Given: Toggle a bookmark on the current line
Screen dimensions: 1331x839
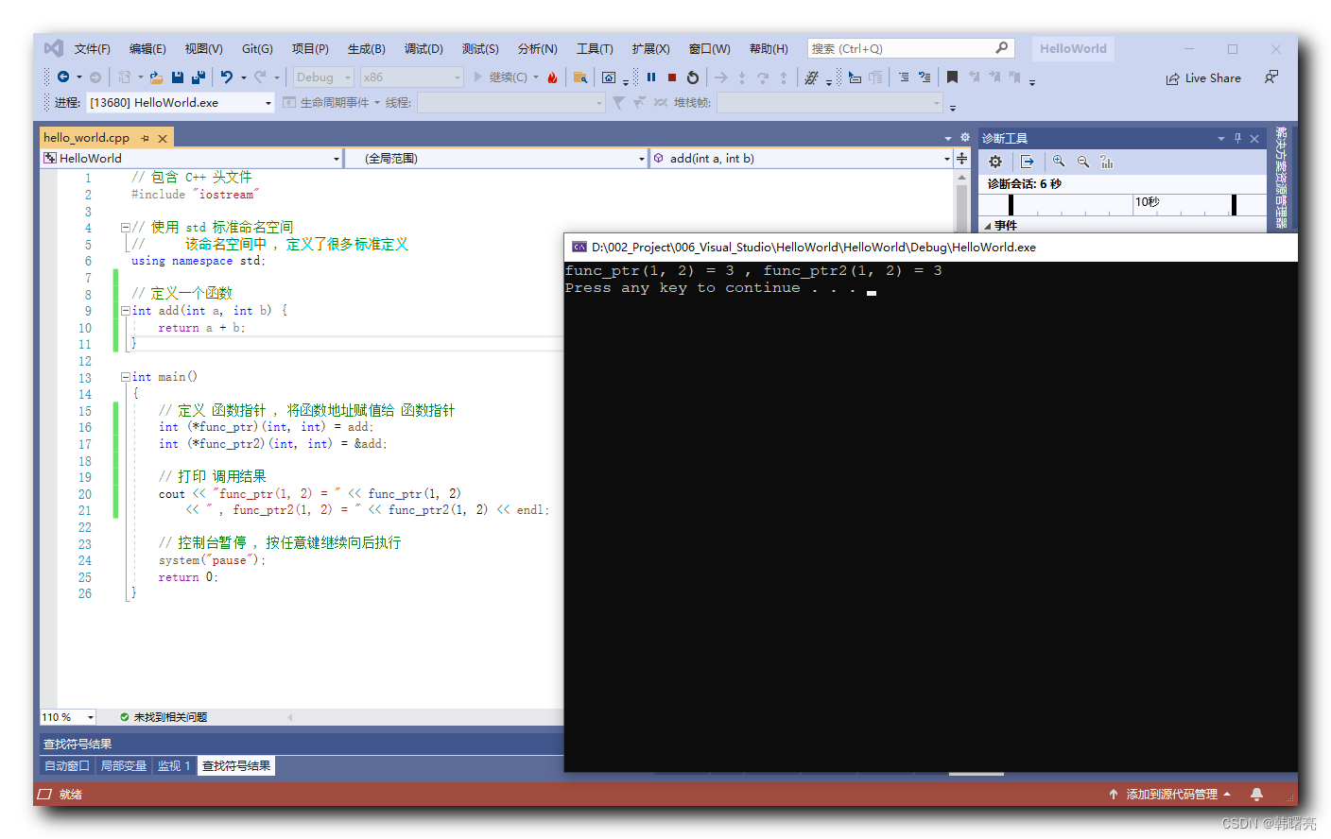Looking at the screenshot, I should click(x=952, y=77).
